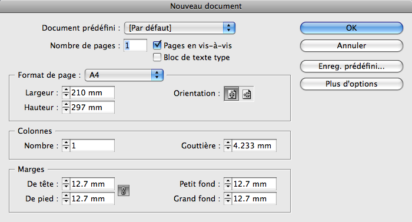Click the Hauteur stepper arrows
Viewport: 412px width, 222px height.
[66, 107]
